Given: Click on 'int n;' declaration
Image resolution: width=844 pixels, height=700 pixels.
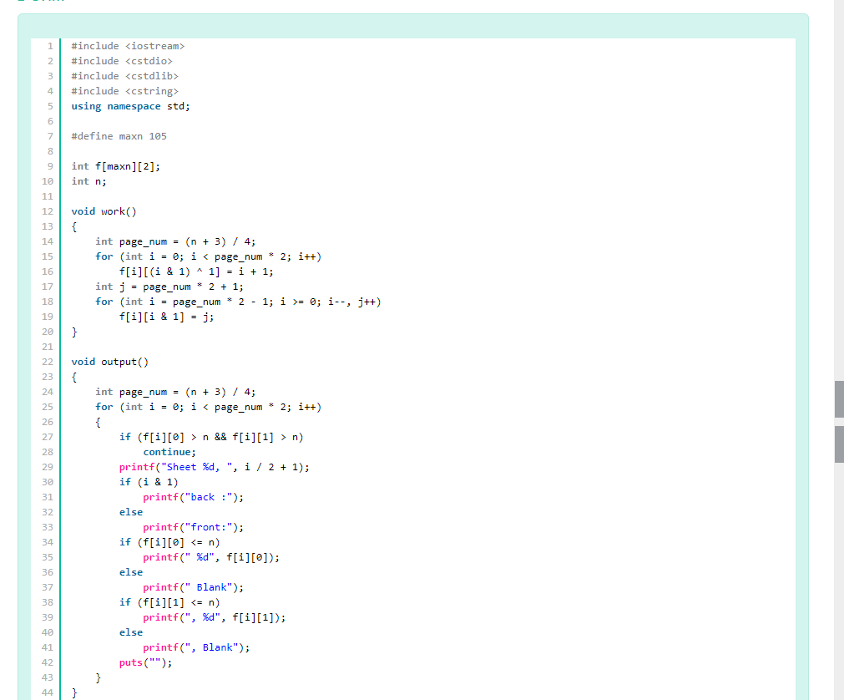Looking at the screenshot, I should pyautogui.click(x=88, y=181).
